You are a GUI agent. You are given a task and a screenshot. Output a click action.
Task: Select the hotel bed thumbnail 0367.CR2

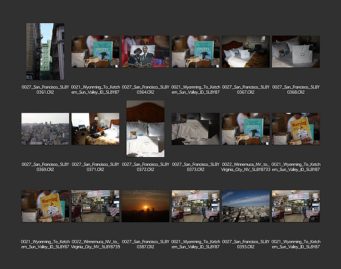click(x=245, y=51)
